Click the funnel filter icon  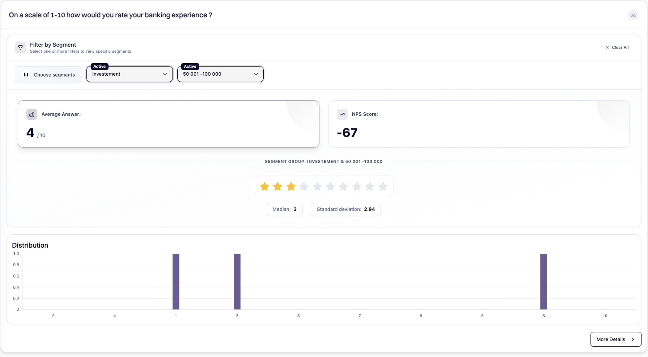coord(20,48)
